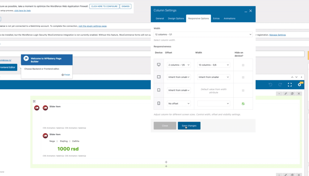Click the mobile phone device icon
Screen dimensions: 309x176
coord(159,103)
